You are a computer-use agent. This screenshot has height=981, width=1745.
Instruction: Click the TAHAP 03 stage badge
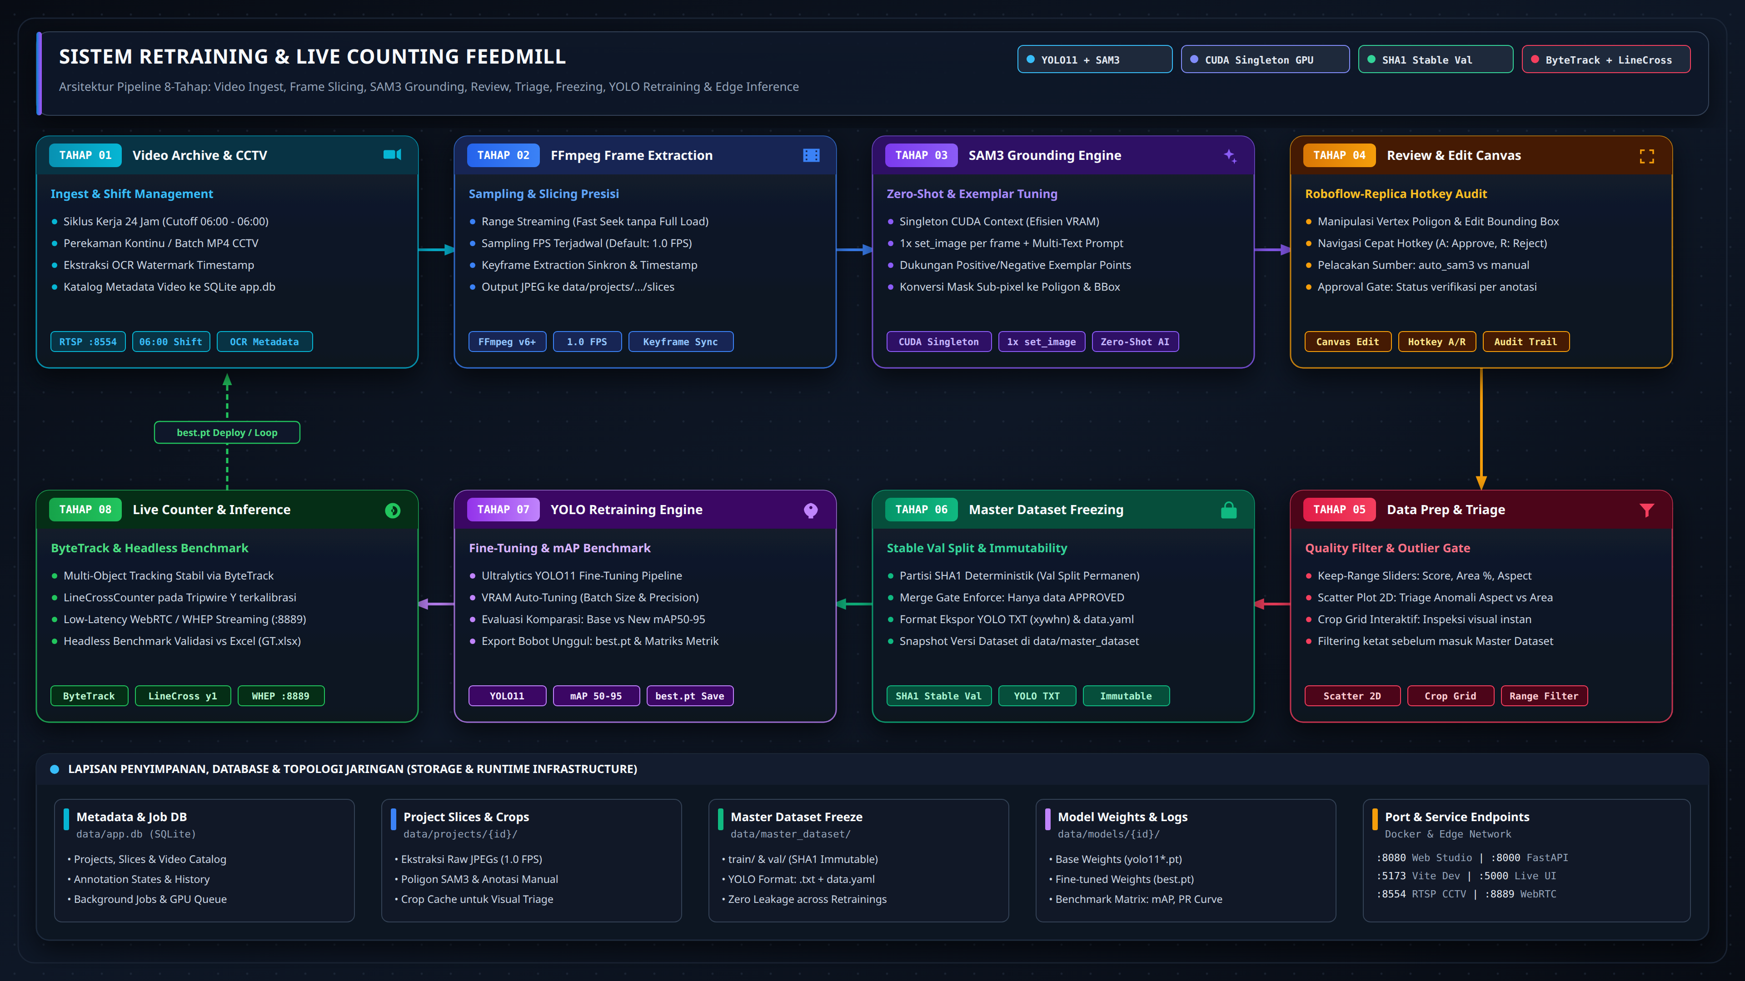pyautogui.click(x=921, y=155)
